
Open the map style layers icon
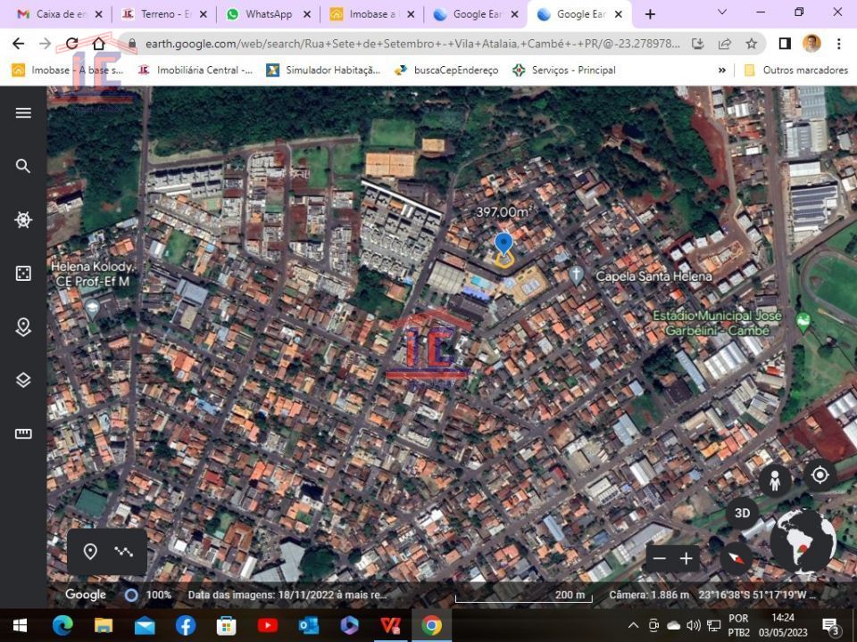pos(23,380)
